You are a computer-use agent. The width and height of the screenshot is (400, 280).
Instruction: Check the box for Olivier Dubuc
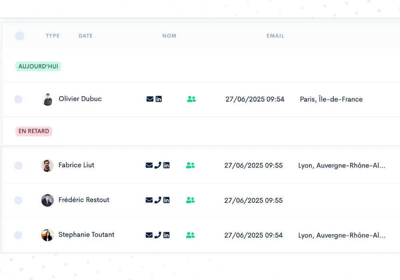point(18,99)
